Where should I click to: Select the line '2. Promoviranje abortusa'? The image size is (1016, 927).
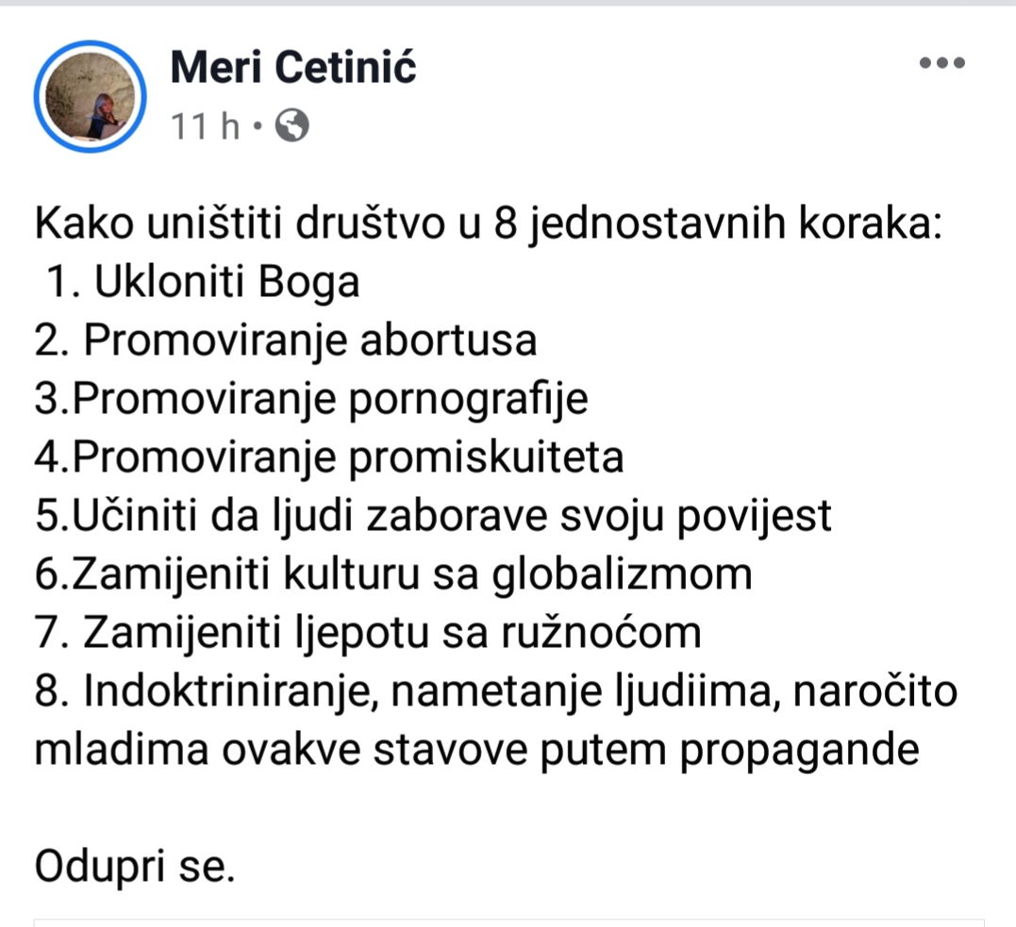[x=286, y=340]
